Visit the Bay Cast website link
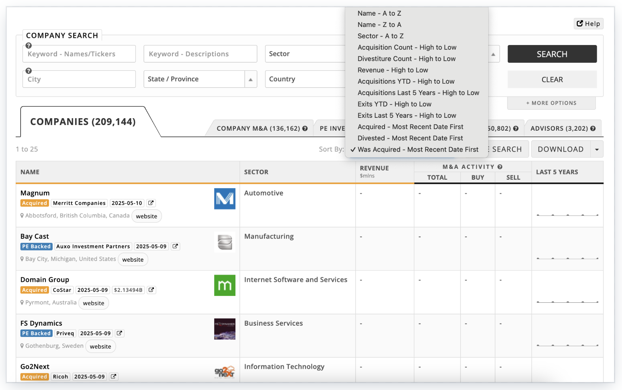Image resolution: width=622 pixels, height=390 pixels. (133, 260)
